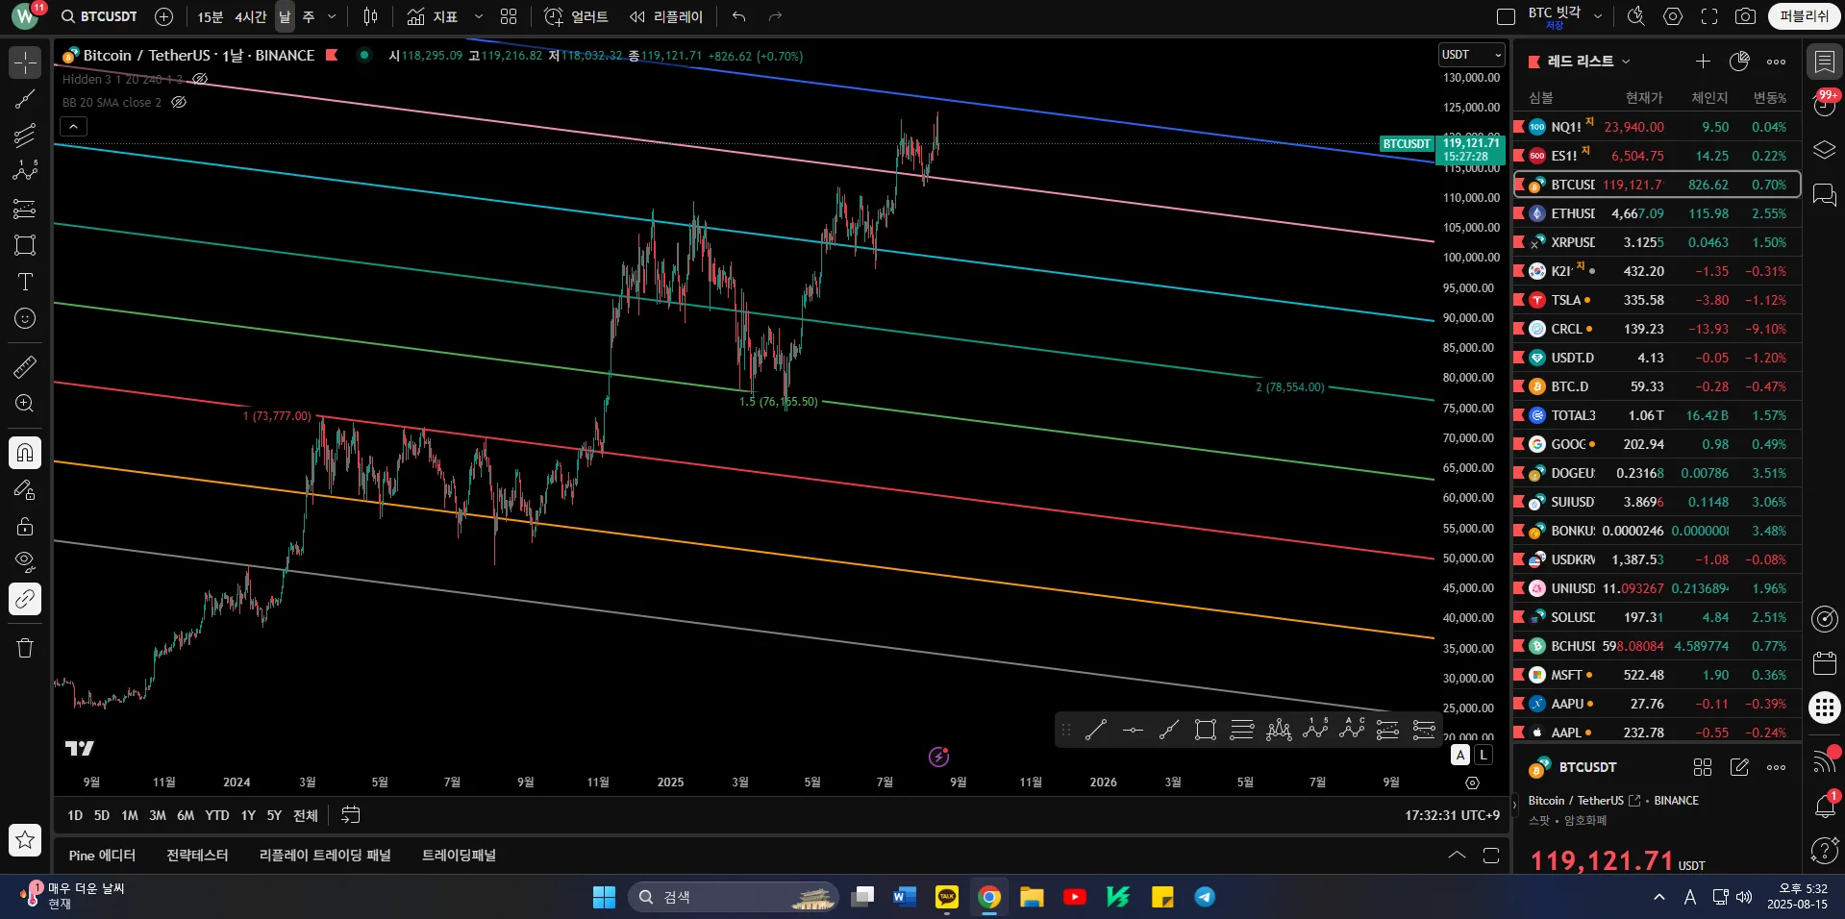The height and width of the screenshot is (919, 1845).
Task: Collapse the bottom panel with chevron
Action: (x=1457, y=856)
